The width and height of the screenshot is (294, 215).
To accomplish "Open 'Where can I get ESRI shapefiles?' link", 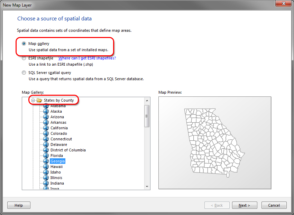I will click(87, 58).
